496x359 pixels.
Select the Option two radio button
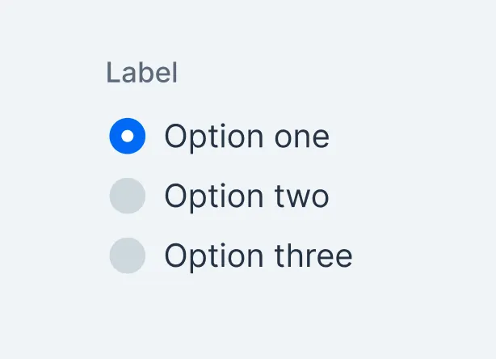tap(128, 196)
